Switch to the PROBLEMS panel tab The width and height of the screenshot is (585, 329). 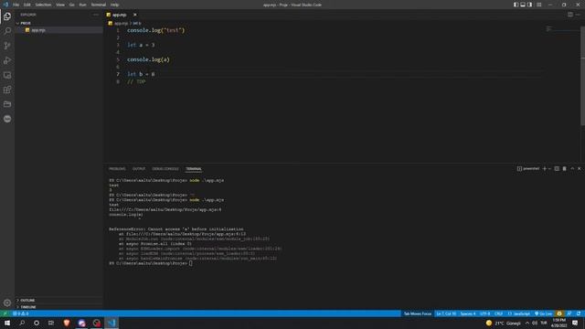(x=117, y=169)
